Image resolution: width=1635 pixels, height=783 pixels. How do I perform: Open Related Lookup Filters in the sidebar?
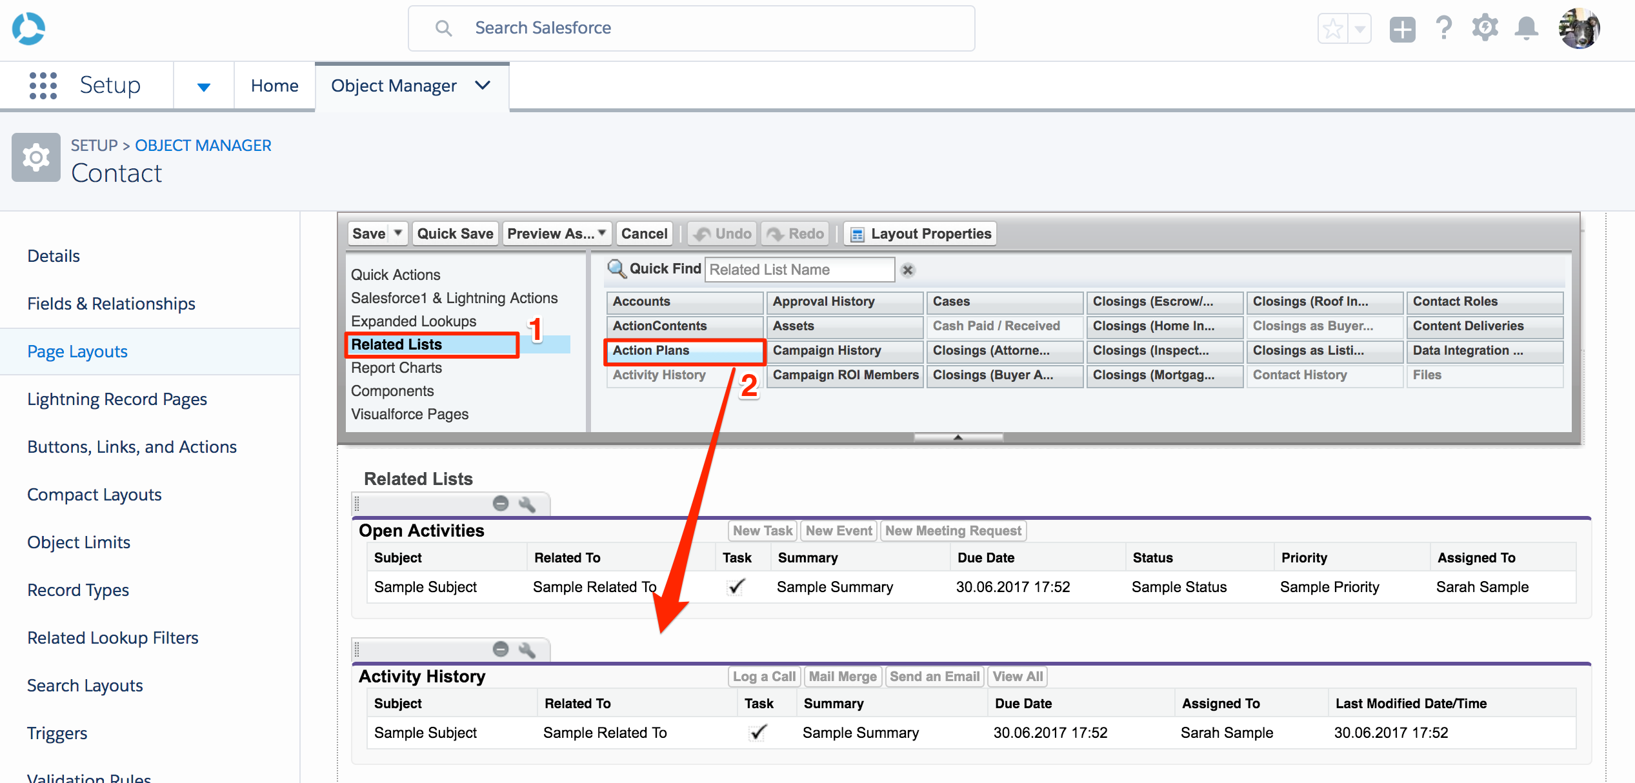113,638
